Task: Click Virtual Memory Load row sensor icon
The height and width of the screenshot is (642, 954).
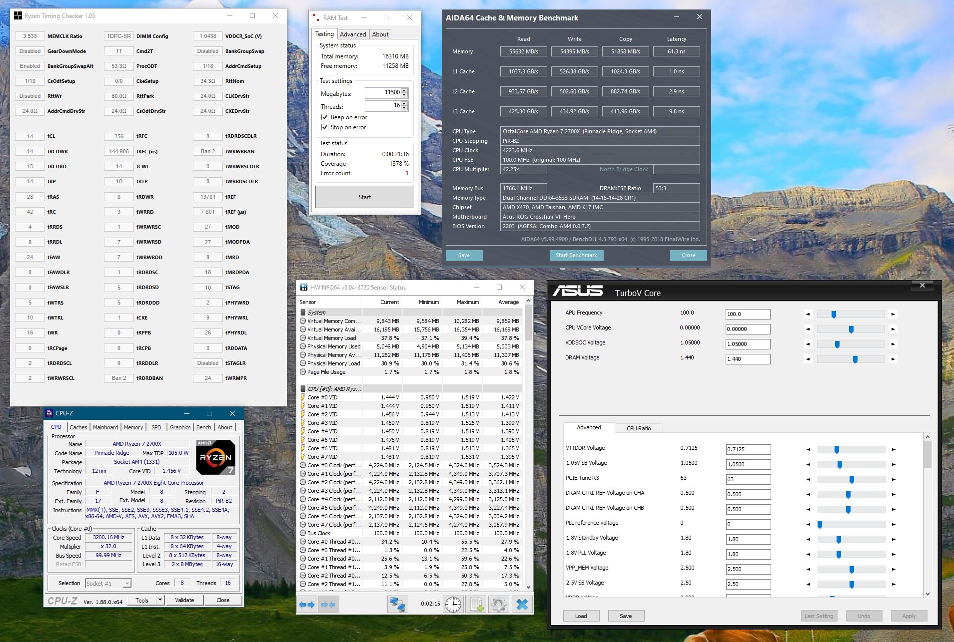Action: [x=303, y=338]
